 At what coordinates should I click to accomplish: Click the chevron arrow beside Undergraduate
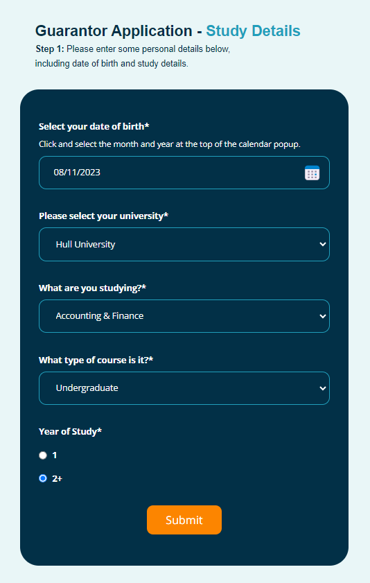point(322,388)
